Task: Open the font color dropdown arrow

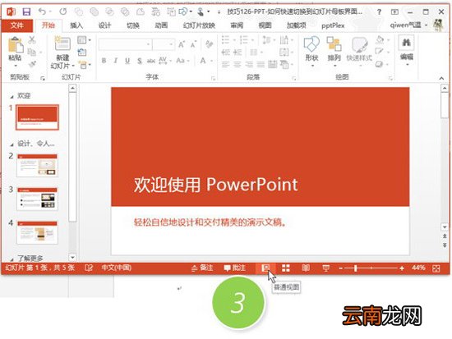Action: (x=211, y=61)
